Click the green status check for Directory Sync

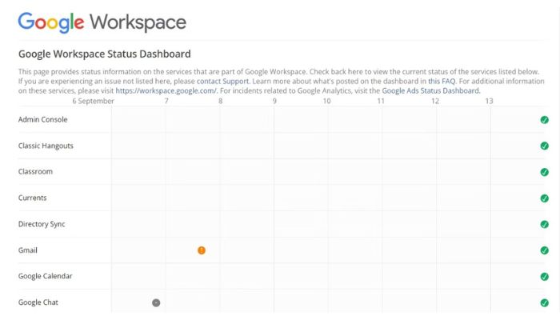[x=544, y=224]
